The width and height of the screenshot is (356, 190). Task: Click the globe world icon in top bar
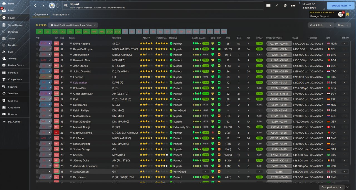click(285, 6)
